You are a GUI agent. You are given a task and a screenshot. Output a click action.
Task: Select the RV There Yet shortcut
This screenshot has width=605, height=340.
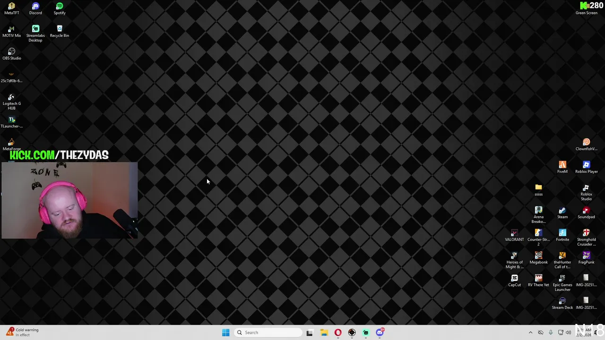coord(538,280)
